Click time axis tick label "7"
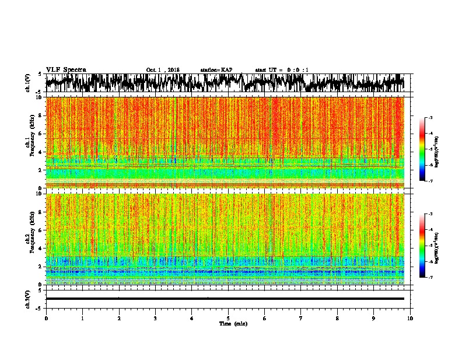The height and width of the screenshot is (357, 462). pos(301,318)
